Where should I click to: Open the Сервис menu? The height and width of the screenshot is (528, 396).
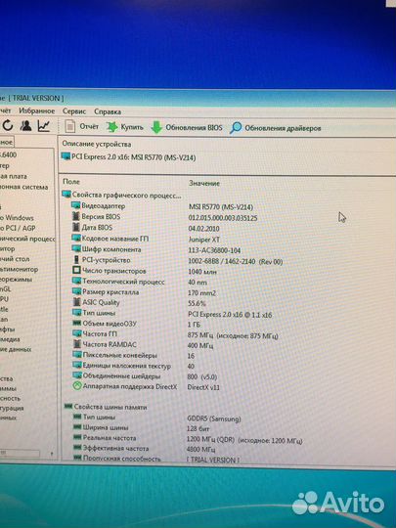pos(74,111)
